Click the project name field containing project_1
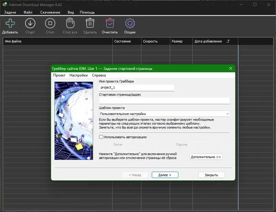Image resolution: width=276 pixels, height=212 pixels. [136, 88]
